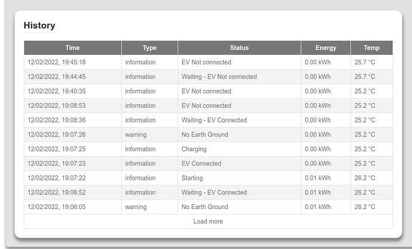Screen dimensions: 412x249
Task: Select the 0.01 kWh energy at 19:07:22
Action: click(x=318, y=178)
